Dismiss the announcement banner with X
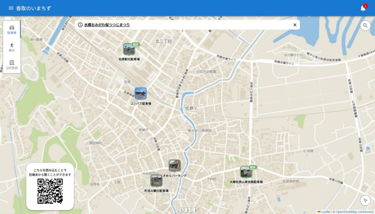 pos(295,25)
